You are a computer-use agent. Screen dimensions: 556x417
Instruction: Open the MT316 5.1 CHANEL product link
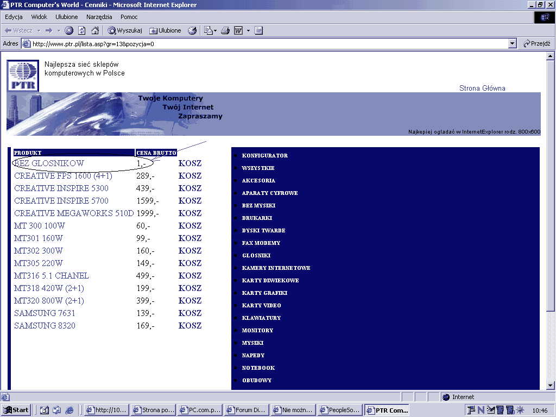52,275
